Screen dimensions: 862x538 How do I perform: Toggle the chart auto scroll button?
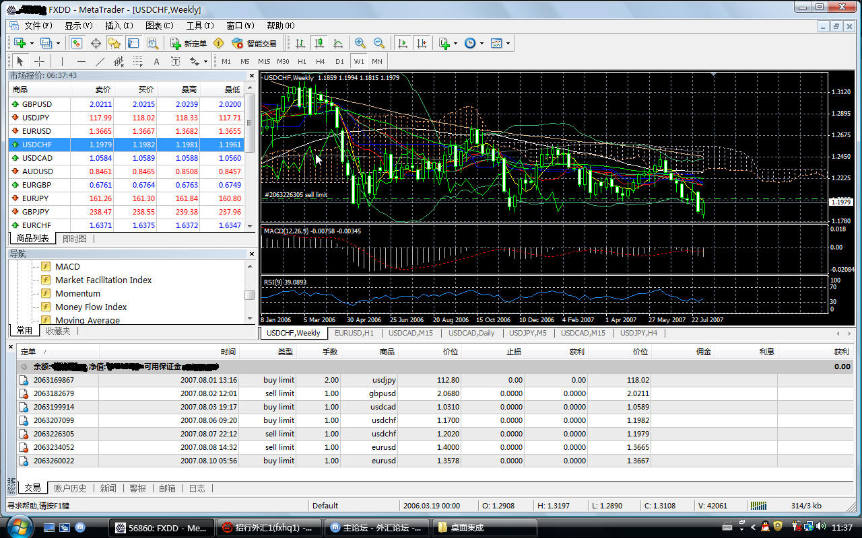click(403, 43)
